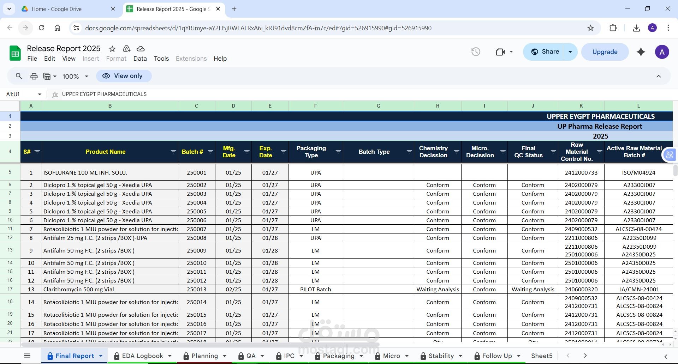
Task: View site information icon in address bar
Action: [76, 28]
